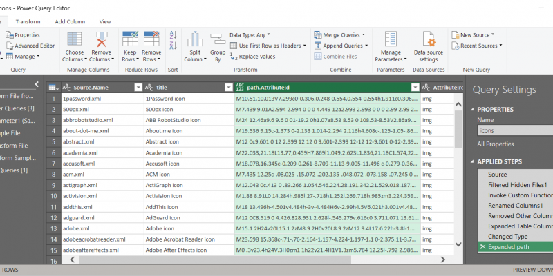Click the table icon in the grid corner
The image size is (553, 276).
(x=54, y=88)
